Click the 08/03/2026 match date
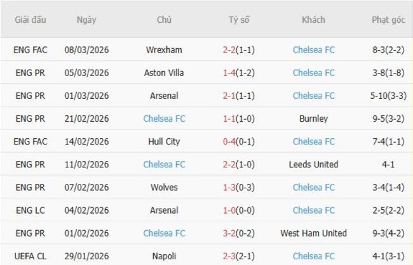This screenshot has height=265, width=413. [86, 50]
